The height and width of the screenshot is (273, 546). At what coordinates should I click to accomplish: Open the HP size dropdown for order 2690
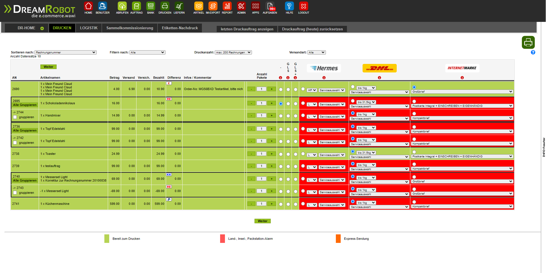(x=312, y=90)
